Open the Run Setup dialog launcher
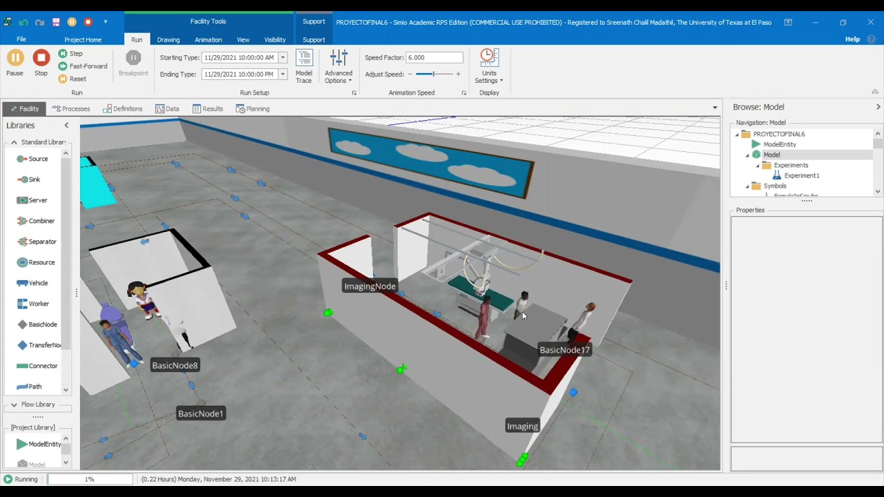This screenshot has height=497, width=884. 354,92
